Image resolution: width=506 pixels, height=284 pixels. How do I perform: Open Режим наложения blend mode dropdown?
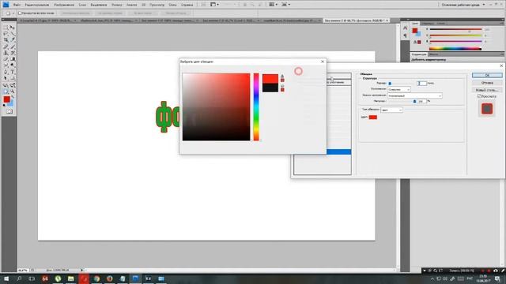tap(415, 95)
